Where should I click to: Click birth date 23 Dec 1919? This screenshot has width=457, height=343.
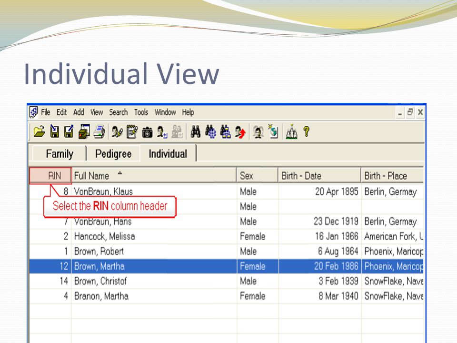(x=336, y=222)
